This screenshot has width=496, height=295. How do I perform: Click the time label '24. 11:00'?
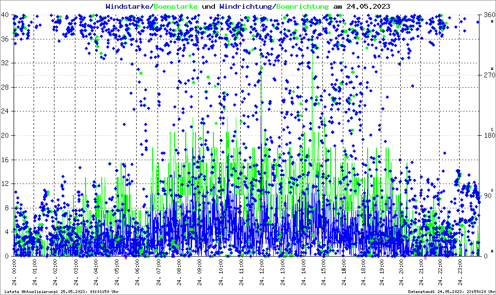[x=241, y=272]
